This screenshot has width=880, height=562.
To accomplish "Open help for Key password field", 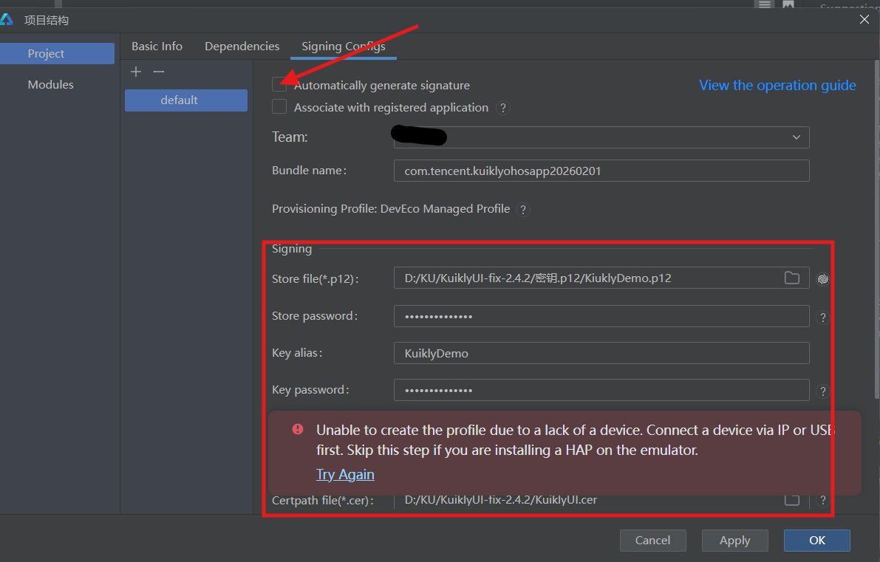I will click(823, 391).
